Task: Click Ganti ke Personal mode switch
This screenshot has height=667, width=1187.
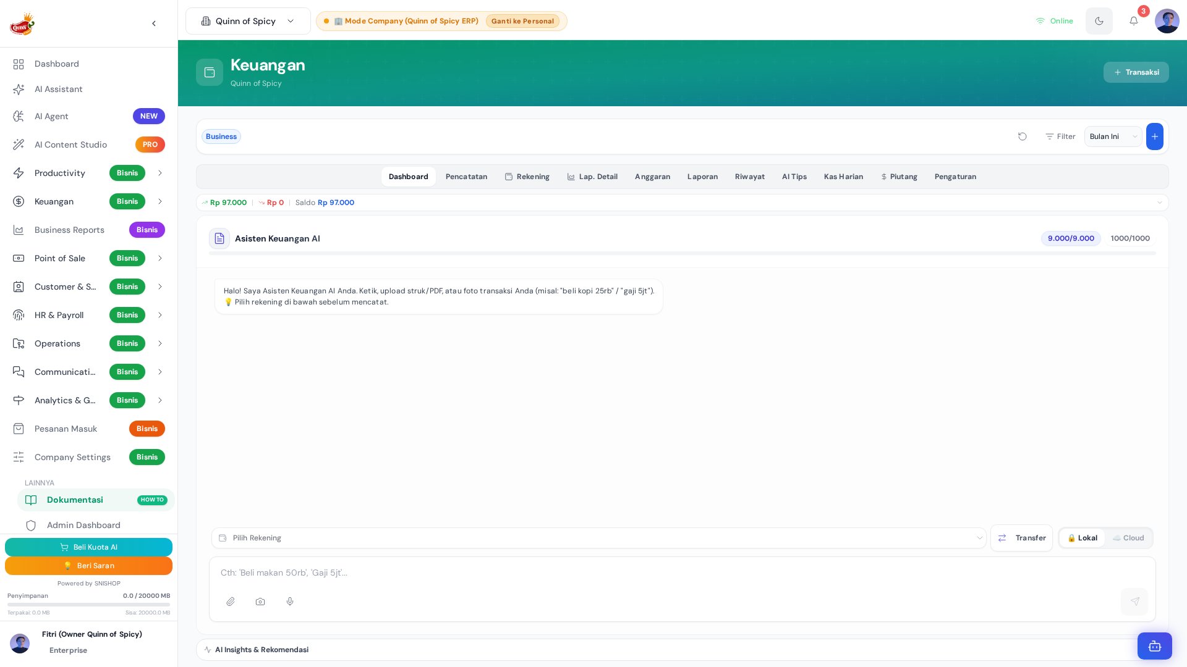Action: [522, 21]
